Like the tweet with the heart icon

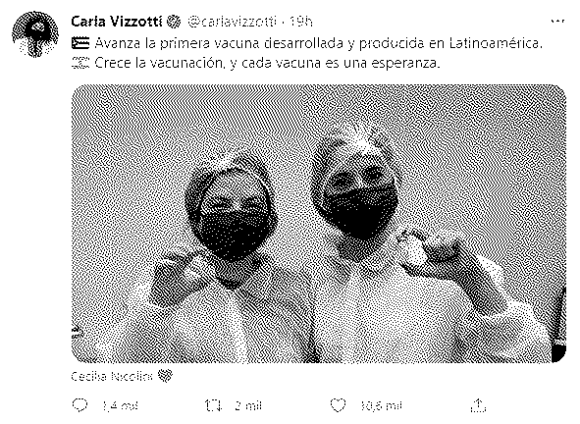click(x=338, y=405)
